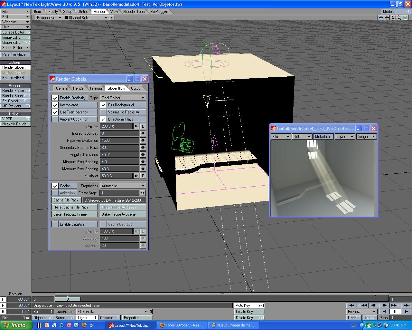Open the Layer dropdown in the render window

click(344, 137)
